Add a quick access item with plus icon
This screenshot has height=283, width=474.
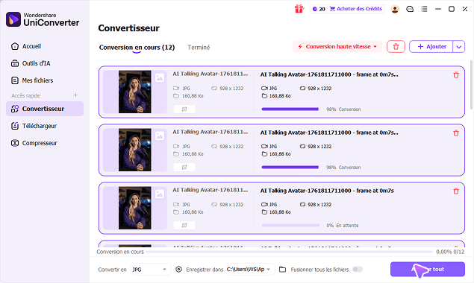pyautogui.click(x=75, y=95)
